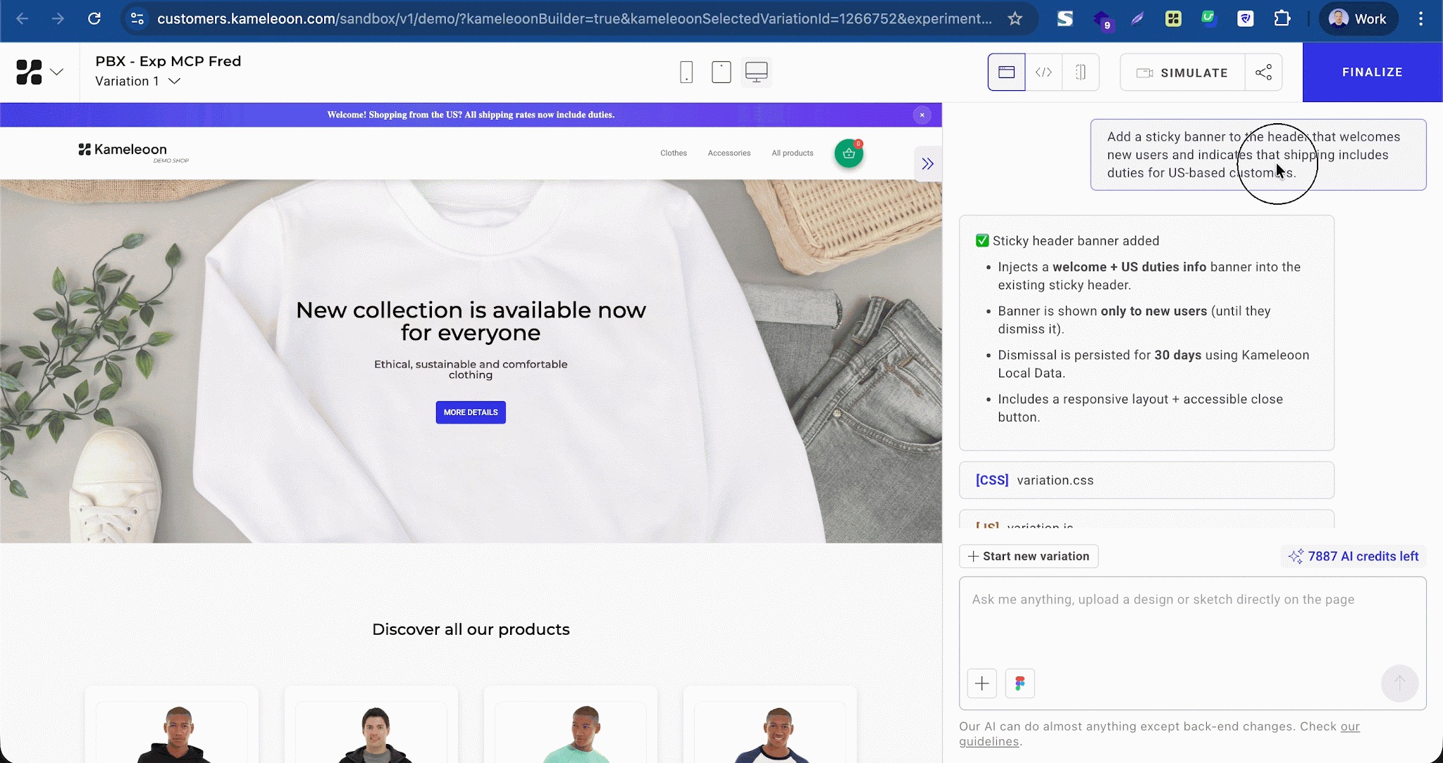Open the shopping basket icon
Viewport: 1443px width, 763px height.
[849, 153]
